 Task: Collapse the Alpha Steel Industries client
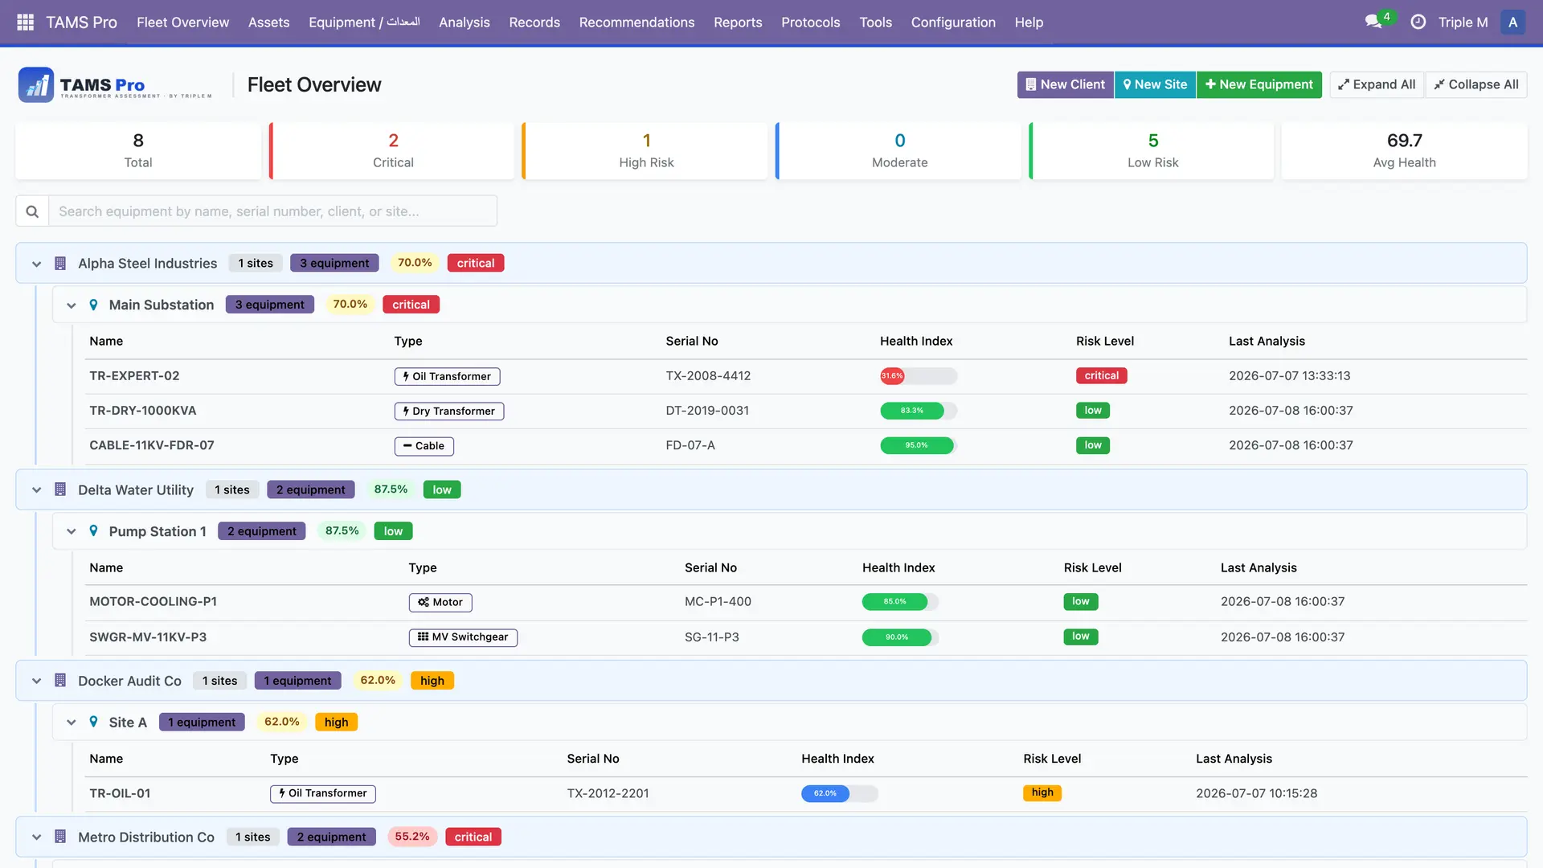click(x=36, y=264)
